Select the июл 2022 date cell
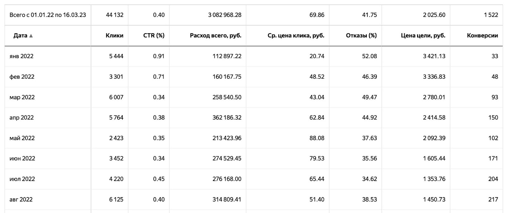The width and height of the screenshot is (509, 213). click(x=22, y=179)
